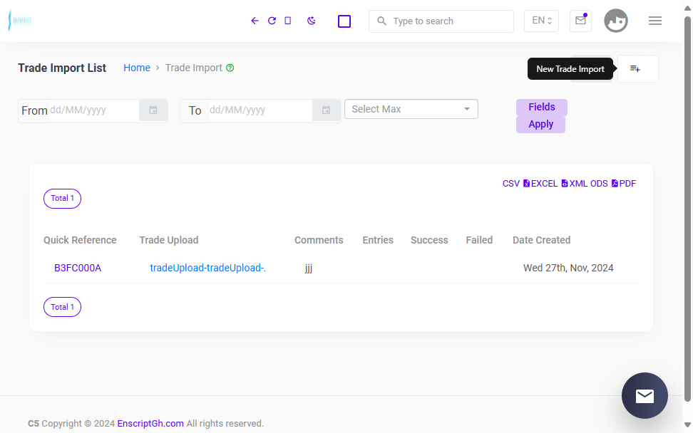Toggle dark mode moon icon
Image resolution: width=693 pixels, height=433 pixels.
pyautogui.click(x=311, y=21)
